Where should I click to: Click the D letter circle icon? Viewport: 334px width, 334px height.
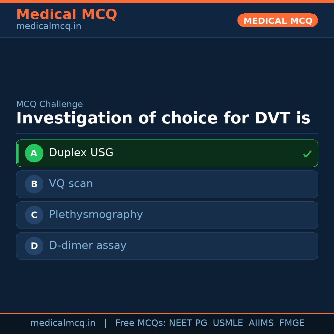(34, 246)
